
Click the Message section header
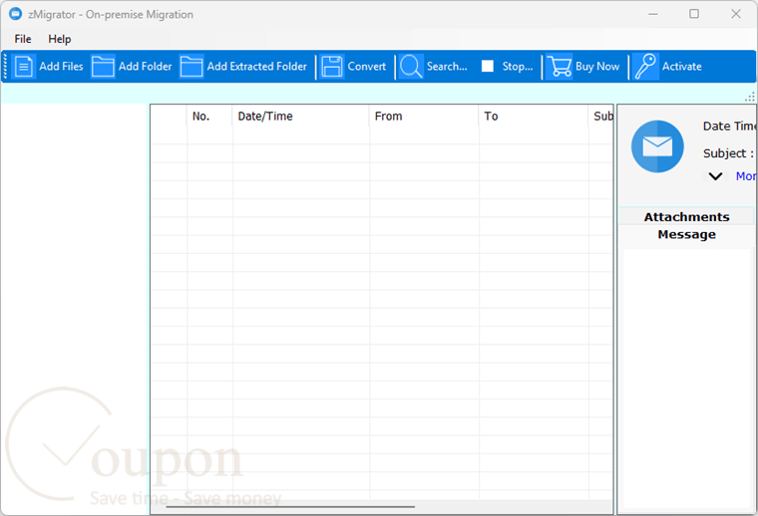686,234
